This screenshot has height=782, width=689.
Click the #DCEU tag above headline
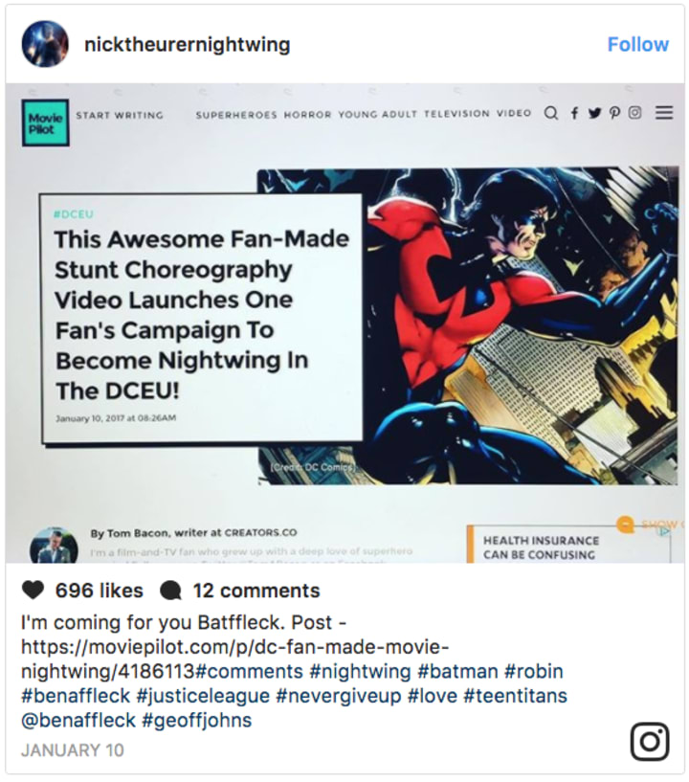click(74, 214)
